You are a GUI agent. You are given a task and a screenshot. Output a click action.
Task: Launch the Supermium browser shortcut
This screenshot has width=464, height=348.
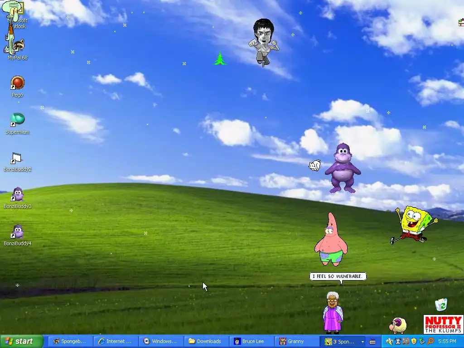(x=18, y=123)
